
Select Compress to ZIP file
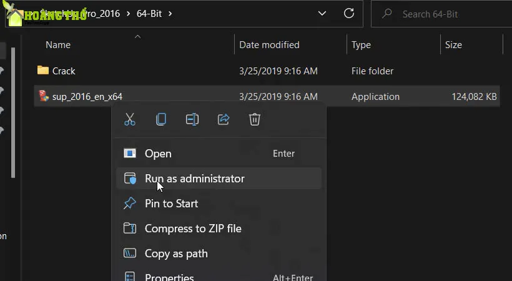pyautogui.click(x=219, y=229)
